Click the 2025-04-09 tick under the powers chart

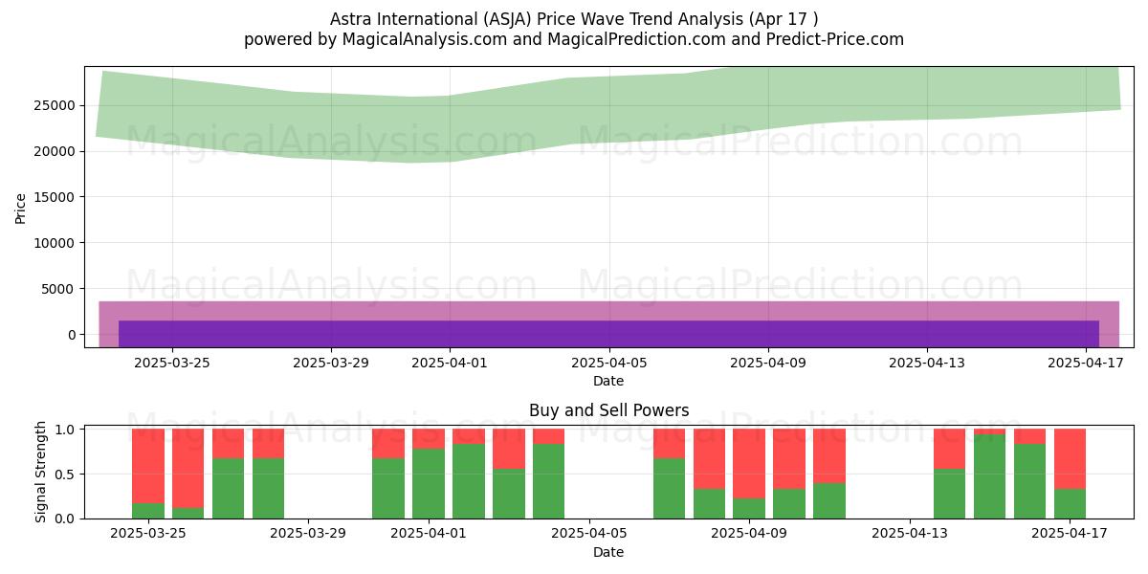[x=749, y=534]
